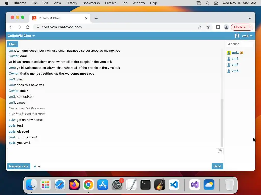The width and height of the screenshot is (261, 195).
Task: Click vm6 username in welcome message
Action: click(x=12, y=68)
